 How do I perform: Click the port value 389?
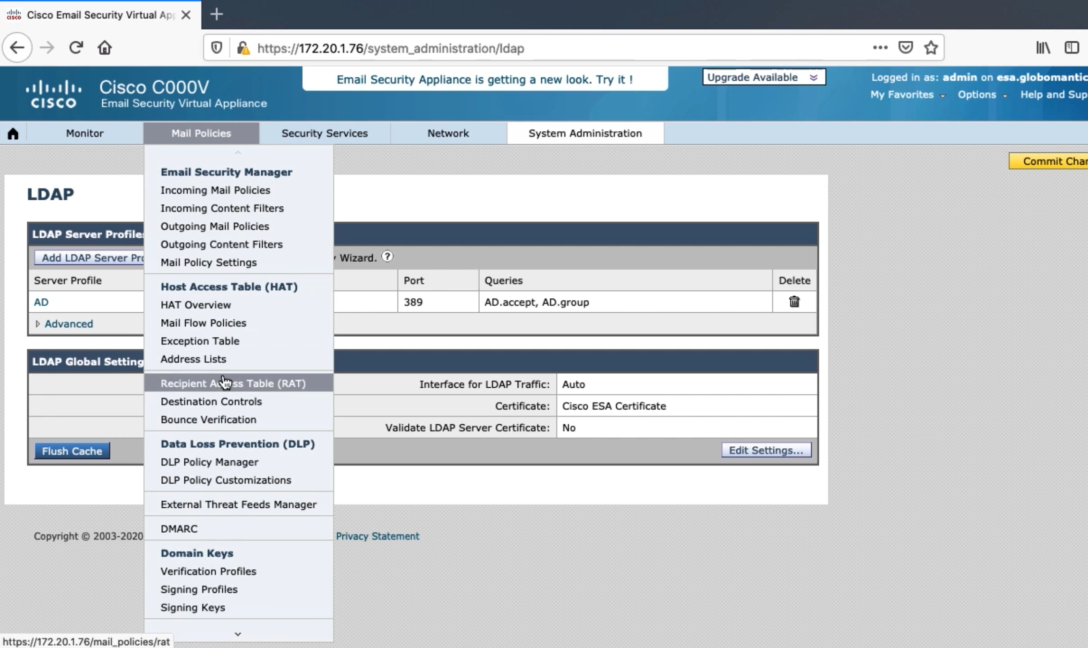point(413,302)
